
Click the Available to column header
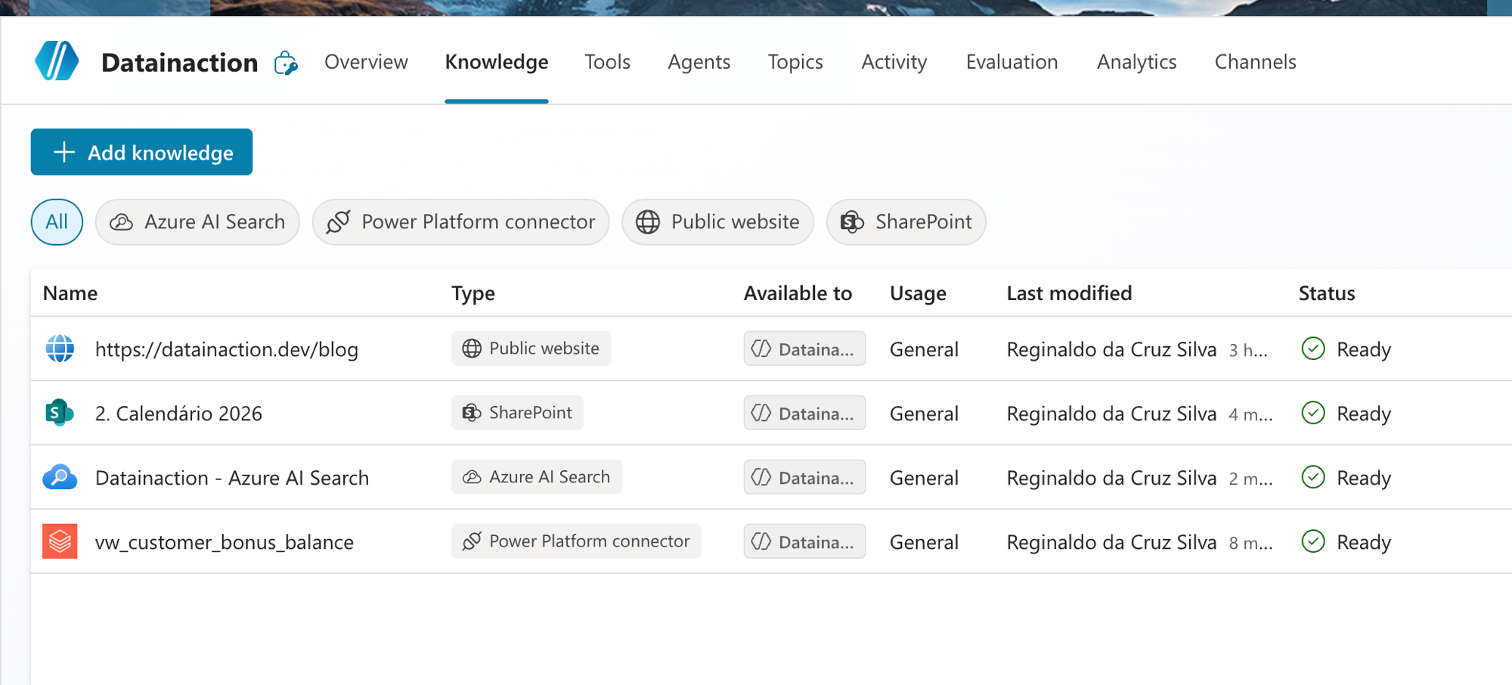[798, 293]
